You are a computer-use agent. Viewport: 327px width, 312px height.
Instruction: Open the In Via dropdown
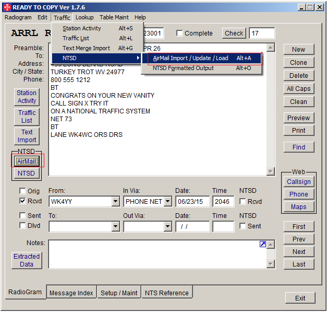click(167, 201)
